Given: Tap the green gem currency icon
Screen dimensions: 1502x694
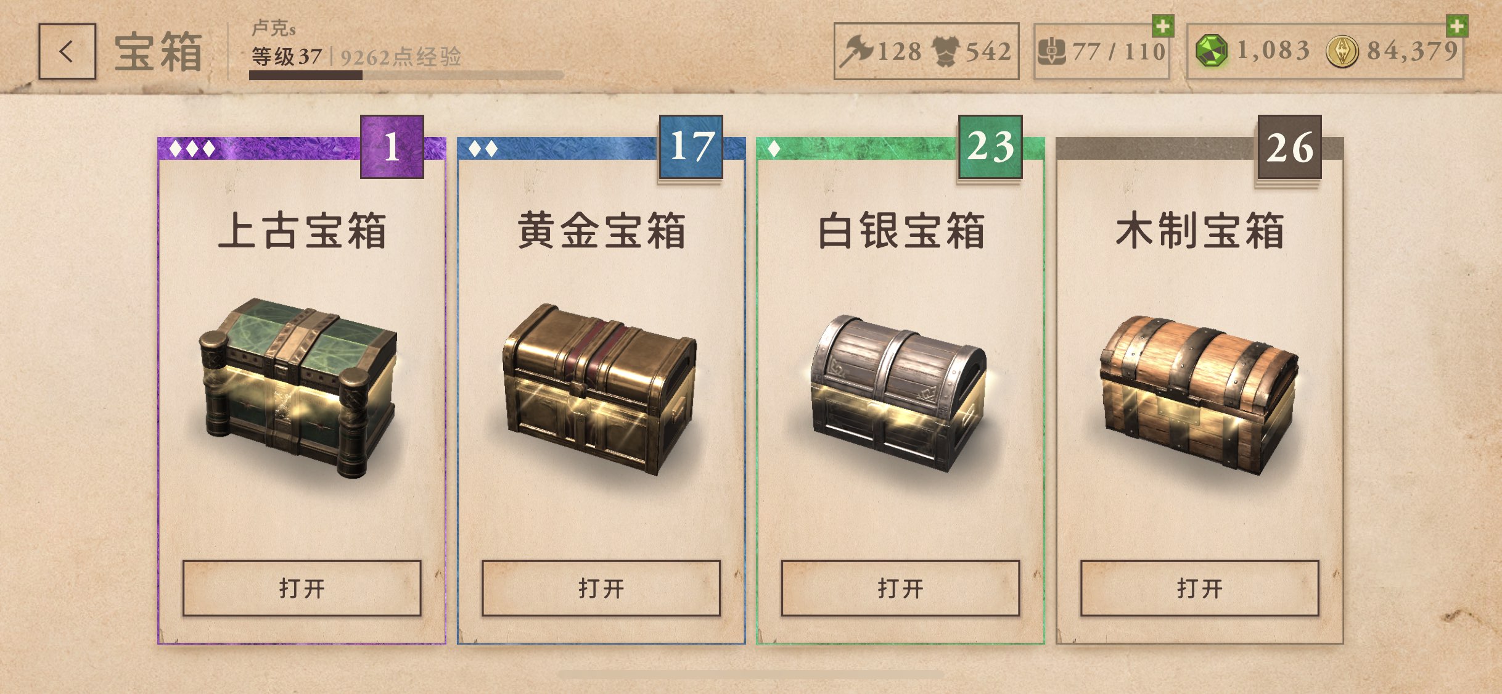Looking at the screenshot, I should tap(1212, 51).
